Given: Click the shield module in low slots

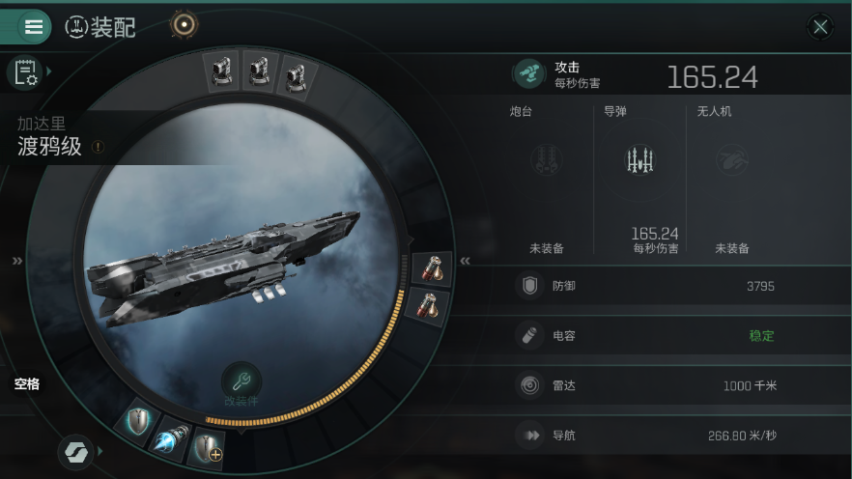Looking at the screenshot, I should (138, 421).
